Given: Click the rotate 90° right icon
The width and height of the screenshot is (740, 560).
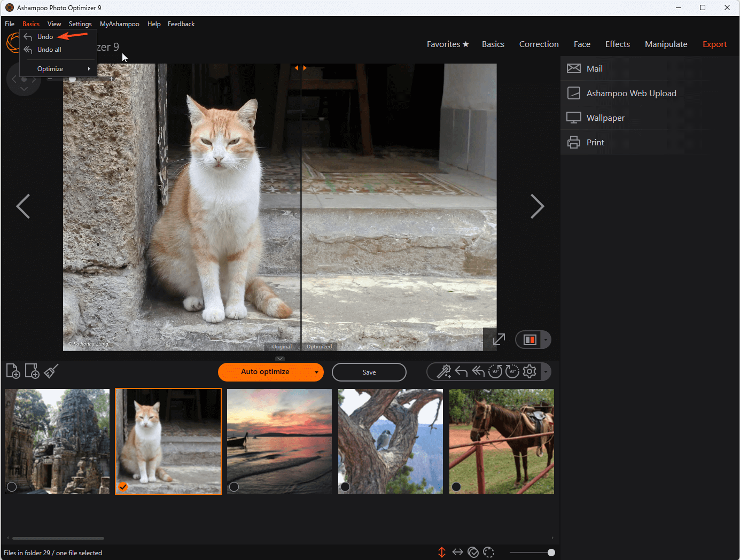Looking at the screenshot, I should tap(512, 371).
